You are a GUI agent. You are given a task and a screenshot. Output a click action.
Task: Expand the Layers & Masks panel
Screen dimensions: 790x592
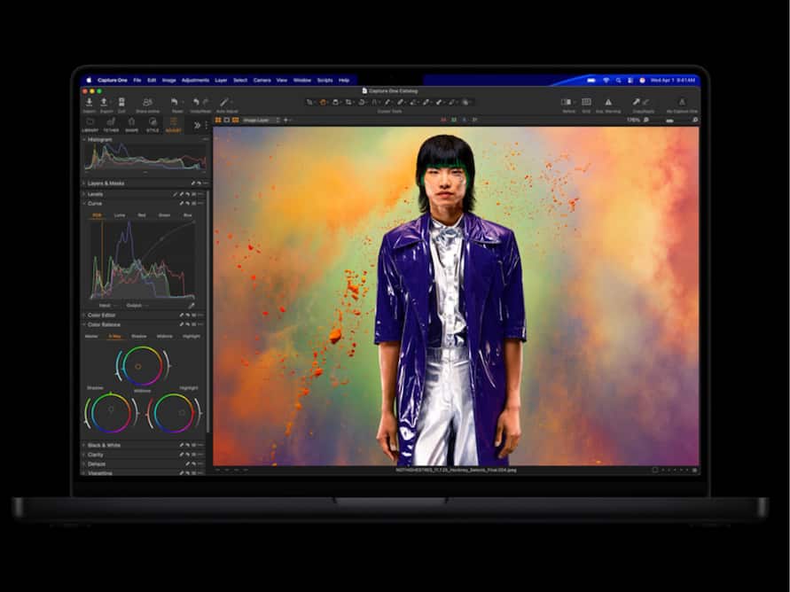click(x=106, y=183)
